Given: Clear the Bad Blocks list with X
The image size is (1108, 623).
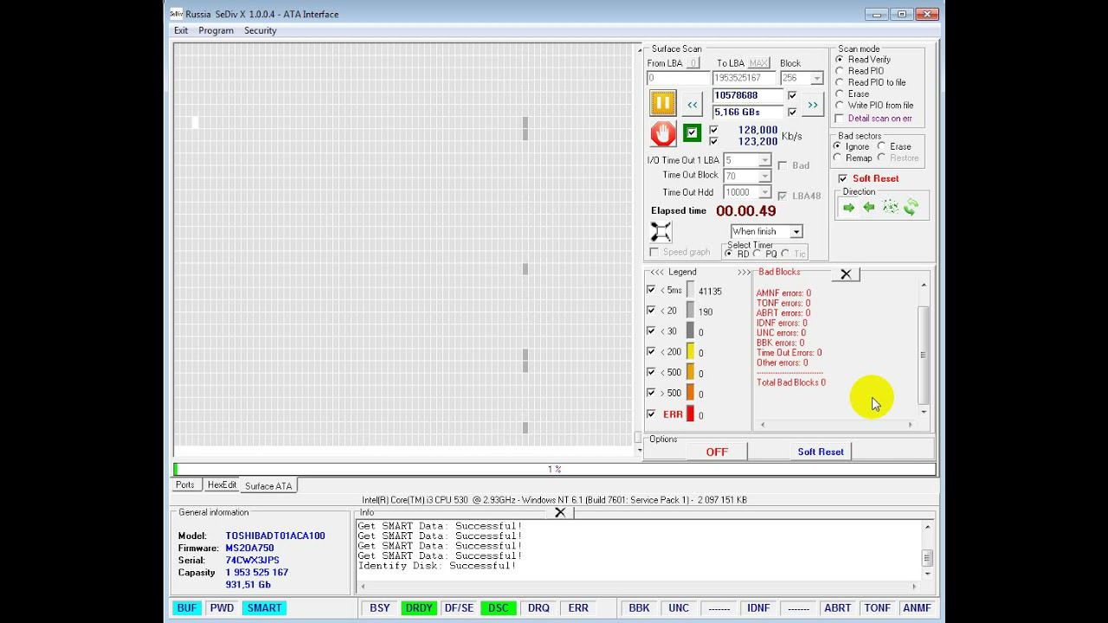Looking at the screenshot, I should [x=846, y=274].
